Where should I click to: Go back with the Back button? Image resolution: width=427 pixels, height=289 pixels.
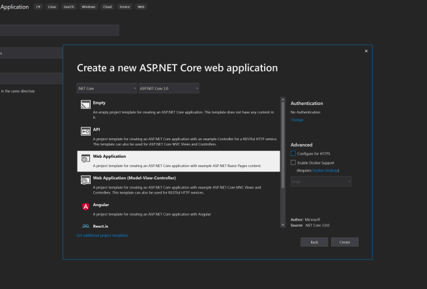point(314,242)
